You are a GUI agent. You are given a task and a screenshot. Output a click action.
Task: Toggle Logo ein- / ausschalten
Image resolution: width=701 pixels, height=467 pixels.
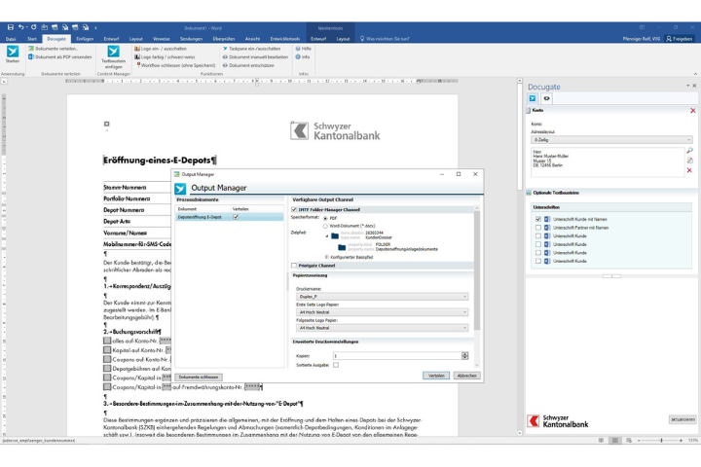[161, 49]
